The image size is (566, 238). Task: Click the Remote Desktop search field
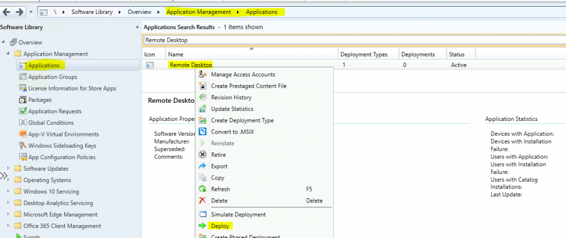pyautogui.click(x=354, y=40)
